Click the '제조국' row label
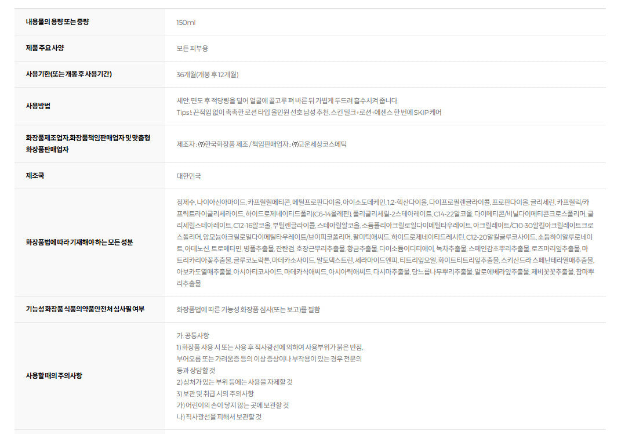This screenshot has height=434, width=632. [x=35, y=175]
